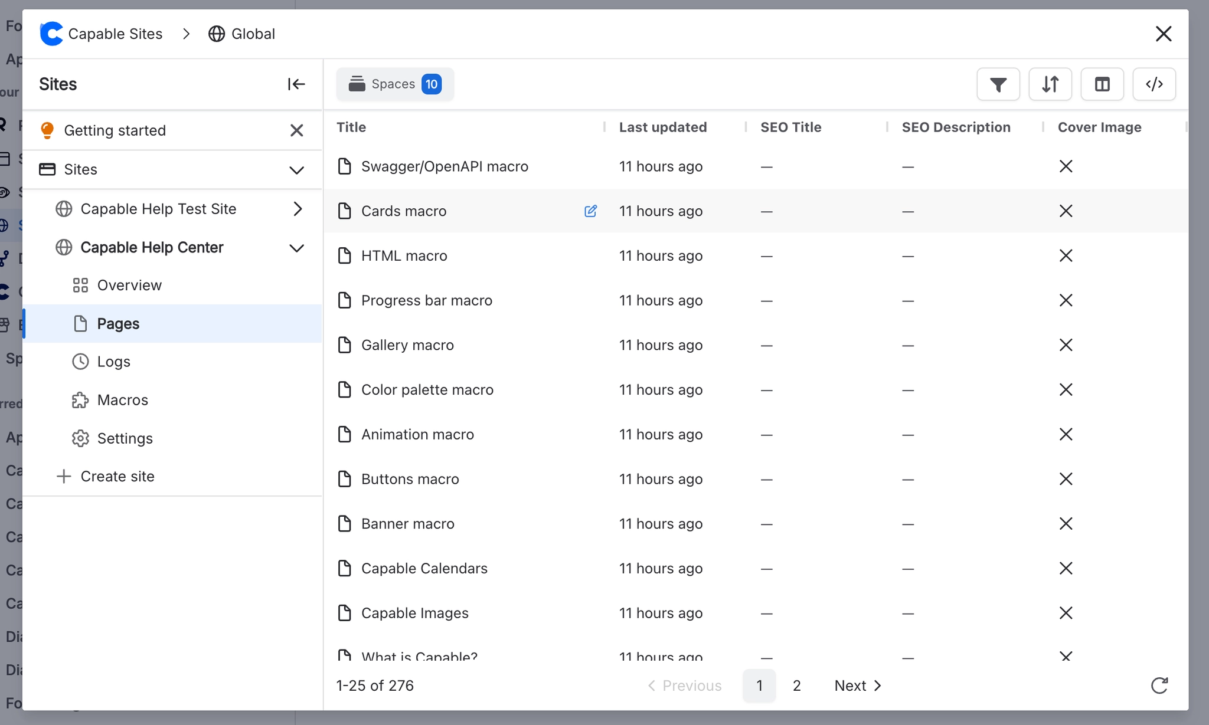
Task: Select the Pages menu item
Action: pyautogui.click(x=172, y=324)
